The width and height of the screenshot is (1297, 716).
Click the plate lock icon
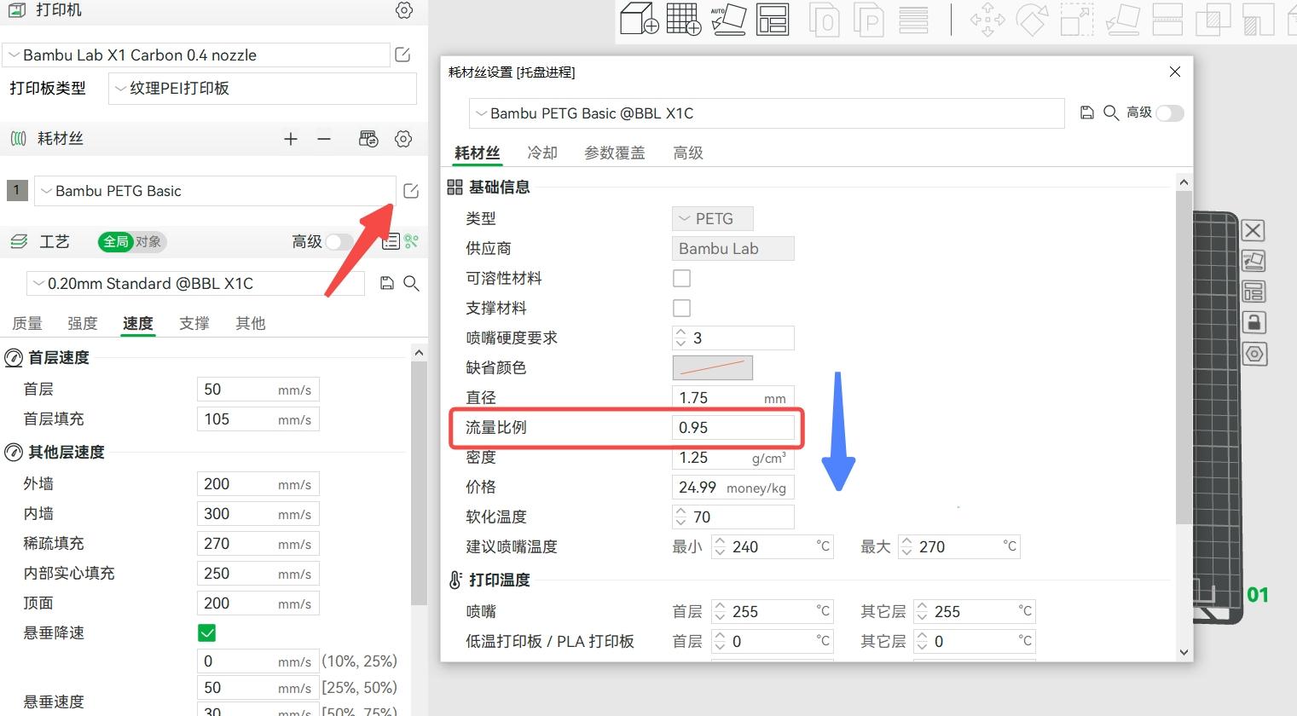[1253, 322]
